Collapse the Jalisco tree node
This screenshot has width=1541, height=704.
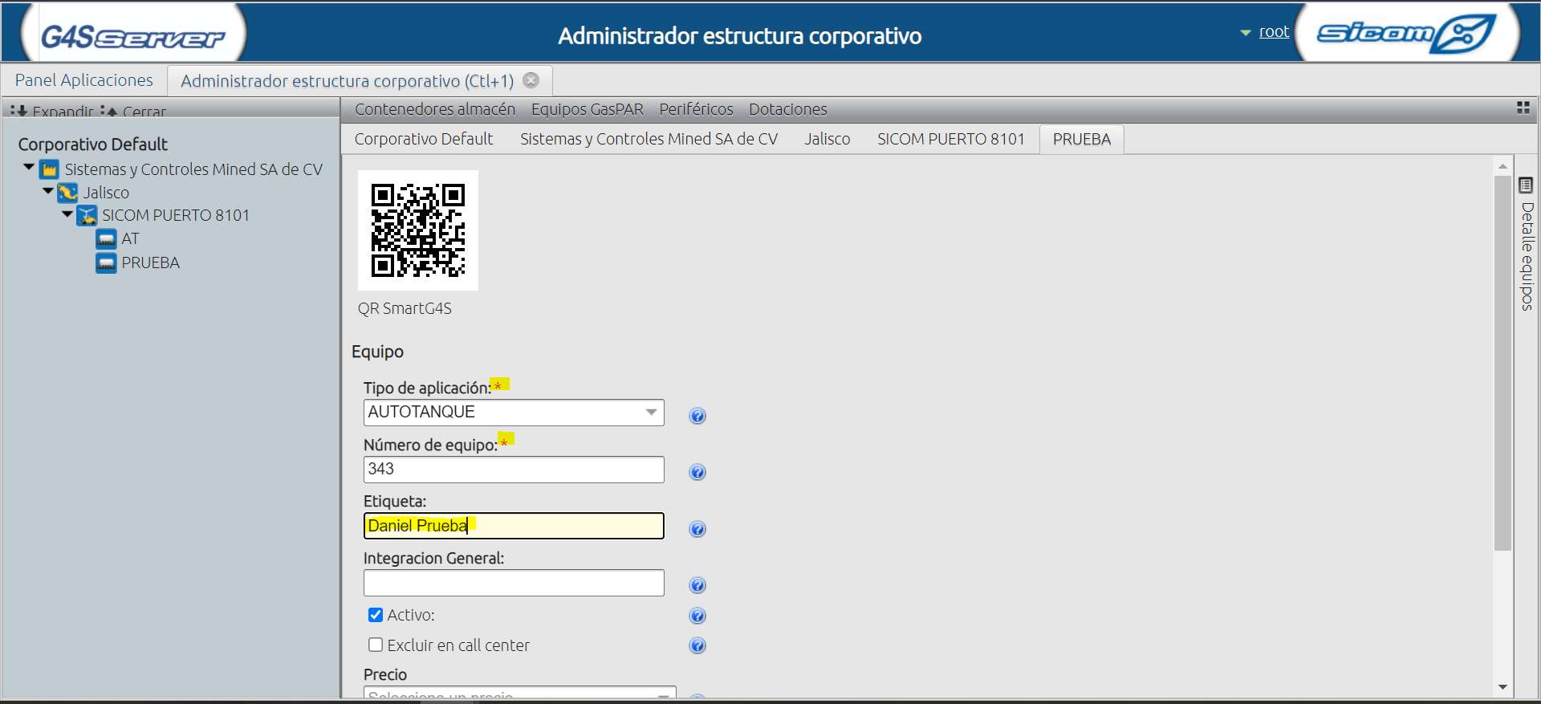[x=48, y=190]
